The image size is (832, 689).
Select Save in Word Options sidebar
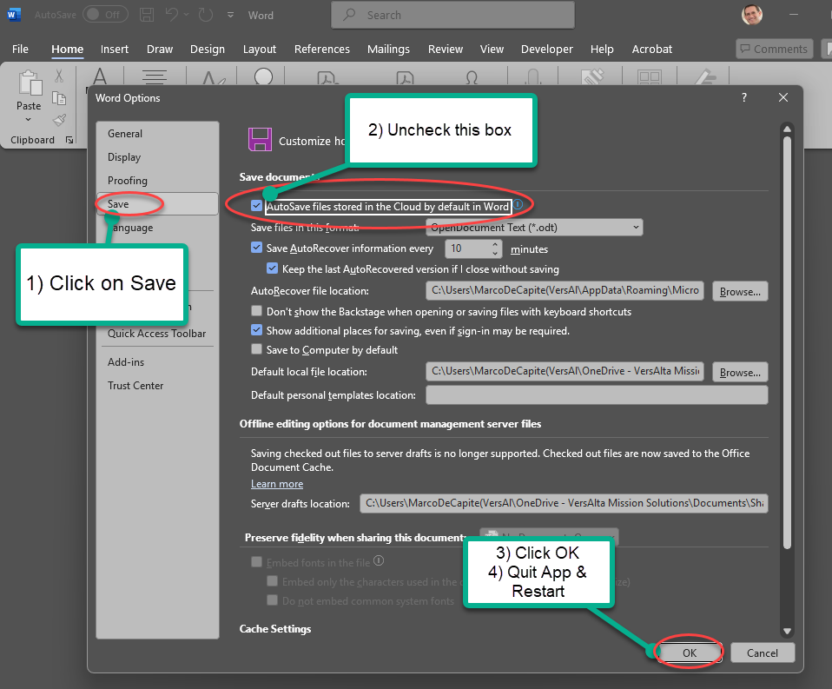click(157, 204)
